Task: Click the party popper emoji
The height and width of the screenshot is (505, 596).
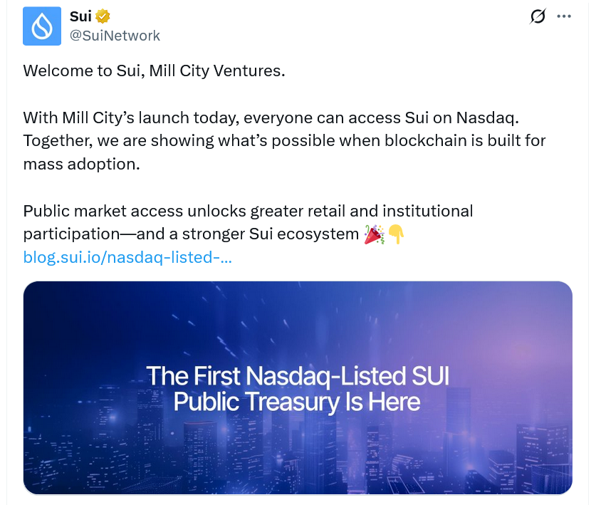Action: coord(373,234)
